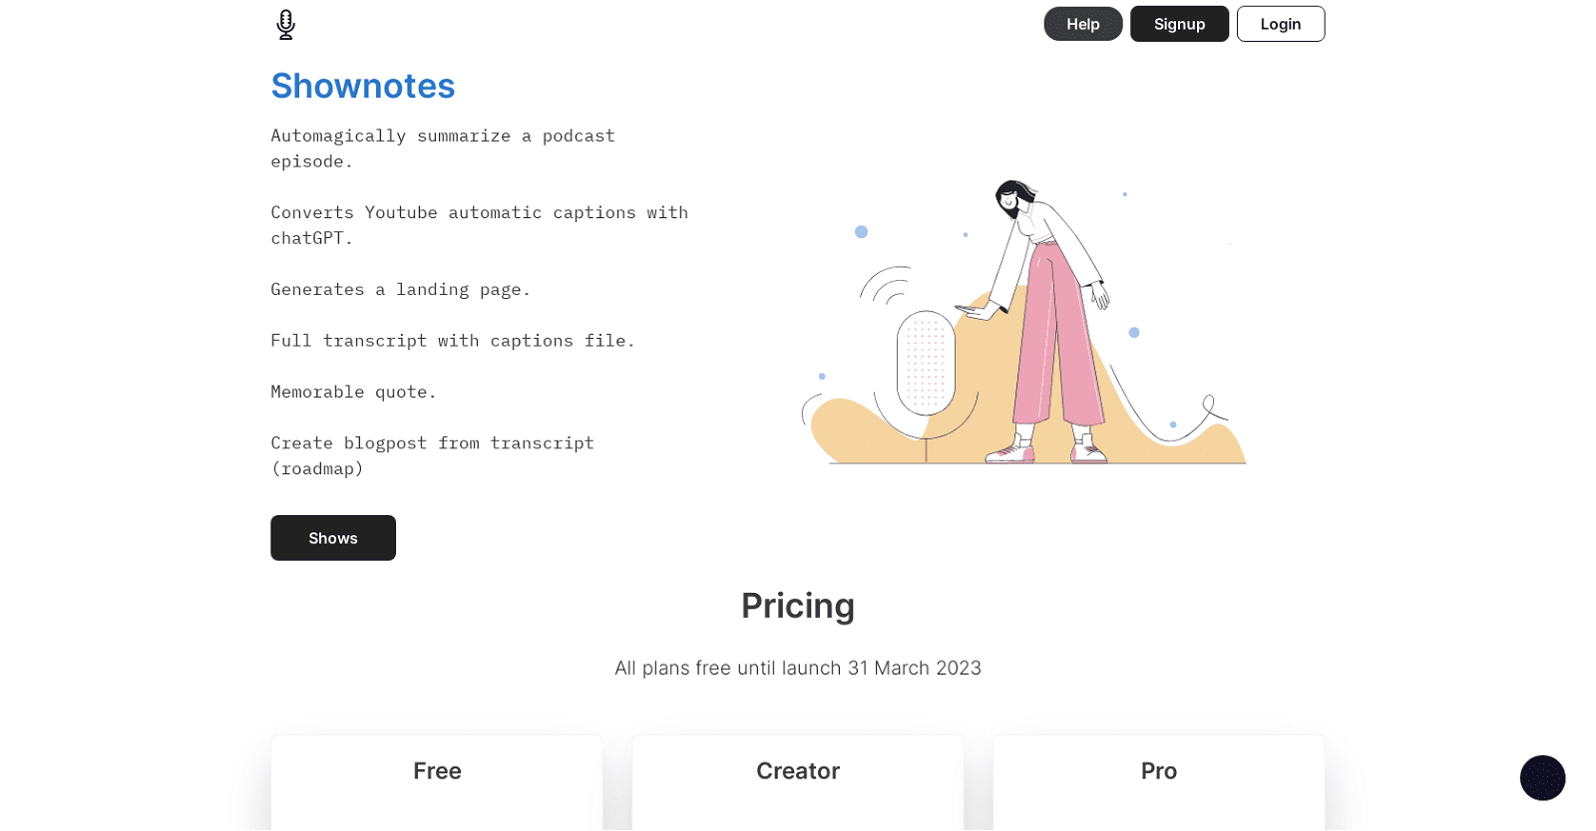This screenshot has height=831, width=1596.
Task: Click the 'Converts Youtube automatic captions' feature line
Action: coord(479,224)
